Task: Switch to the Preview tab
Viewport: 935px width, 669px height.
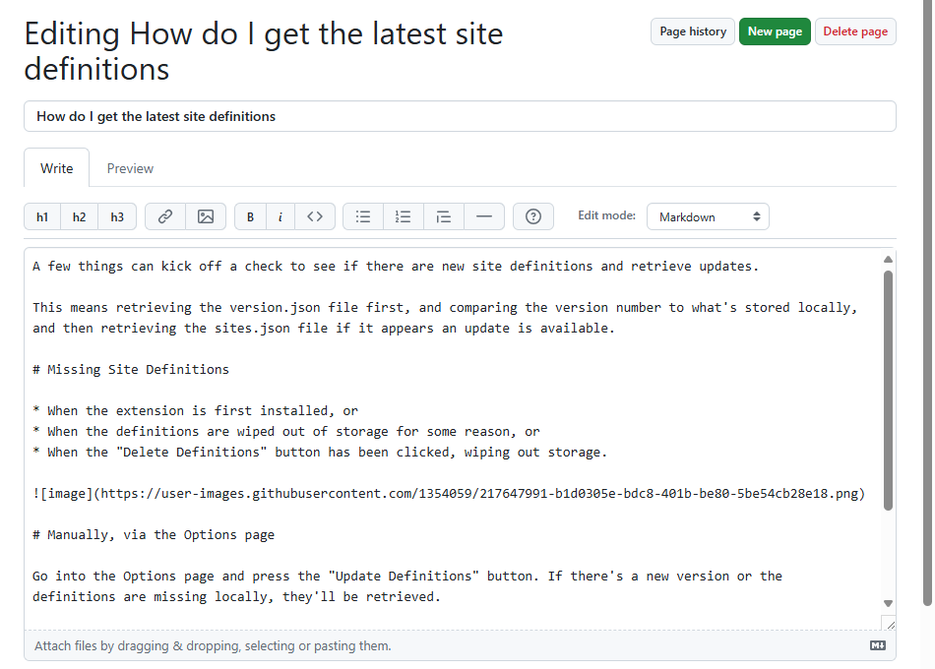Action: click(130, 168)
